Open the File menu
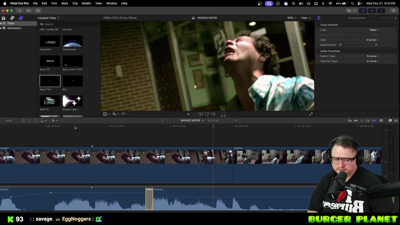Screen dimensions: 400x225 pos(35,3)
